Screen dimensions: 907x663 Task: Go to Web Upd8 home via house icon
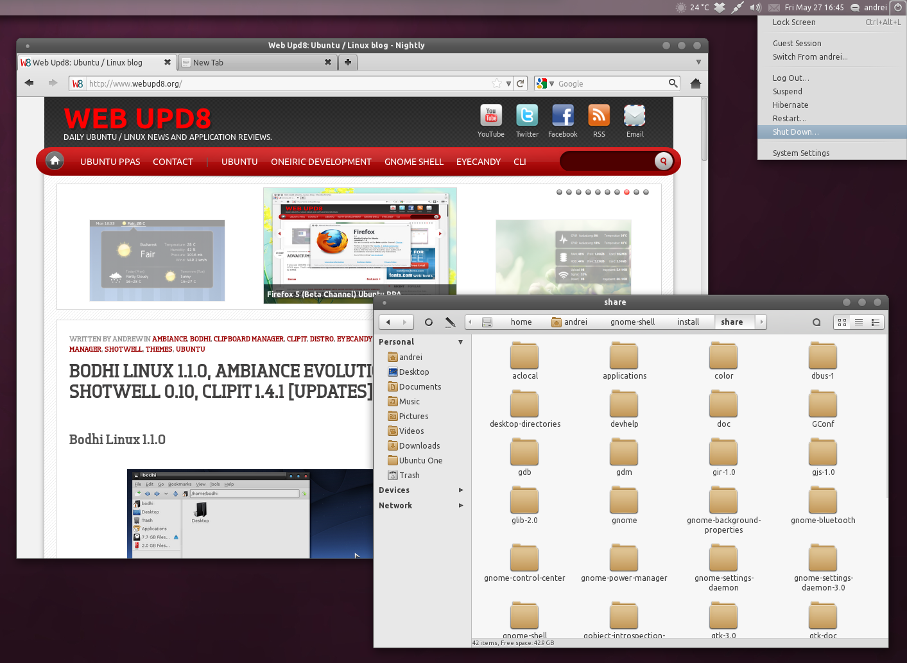pyautogui.click(x=55, y=161)
